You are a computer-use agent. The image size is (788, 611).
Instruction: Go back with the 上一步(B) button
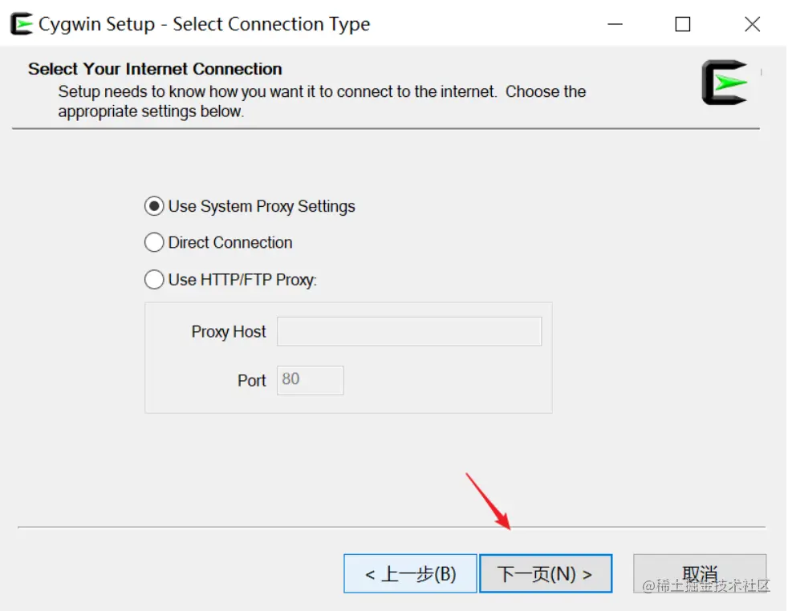tap(410, 573)
